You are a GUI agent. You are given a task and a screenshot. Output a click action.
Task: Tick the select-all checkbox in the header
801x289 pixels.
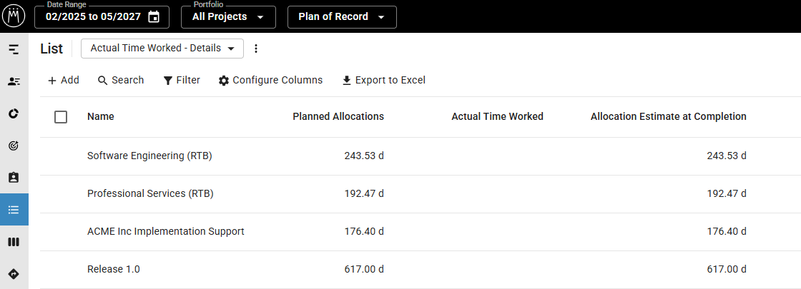[x=61, y=117]
